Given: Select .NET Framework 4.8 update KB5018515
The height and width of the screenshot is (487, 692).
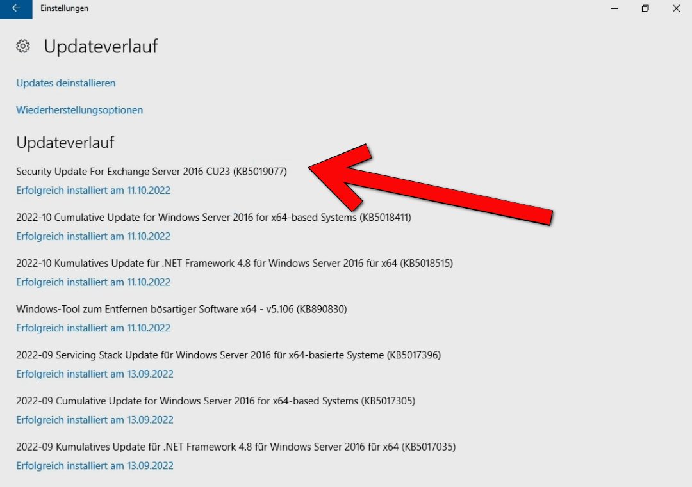Looking at the screenshot, I should [x=235, y=263].
